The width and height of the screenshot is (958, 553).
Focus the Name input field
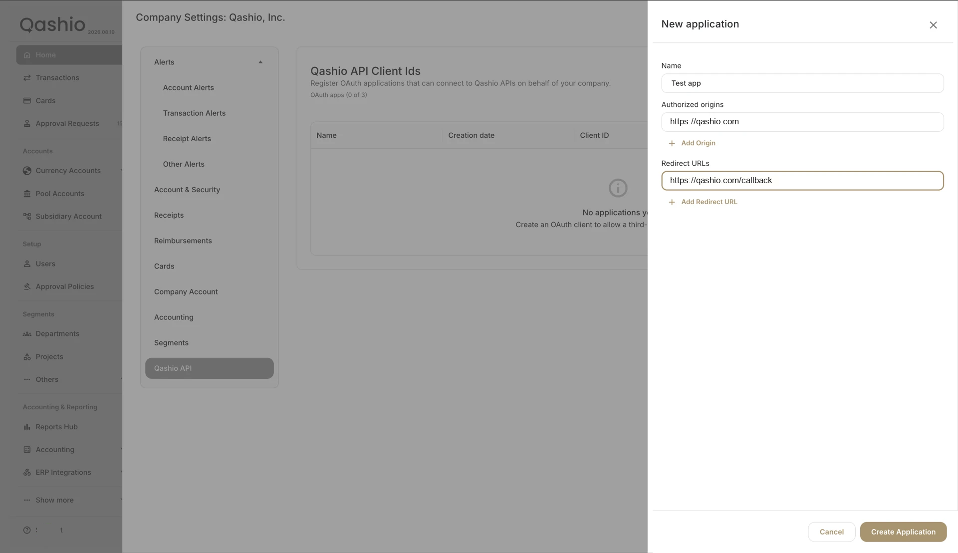click(802, 83)
